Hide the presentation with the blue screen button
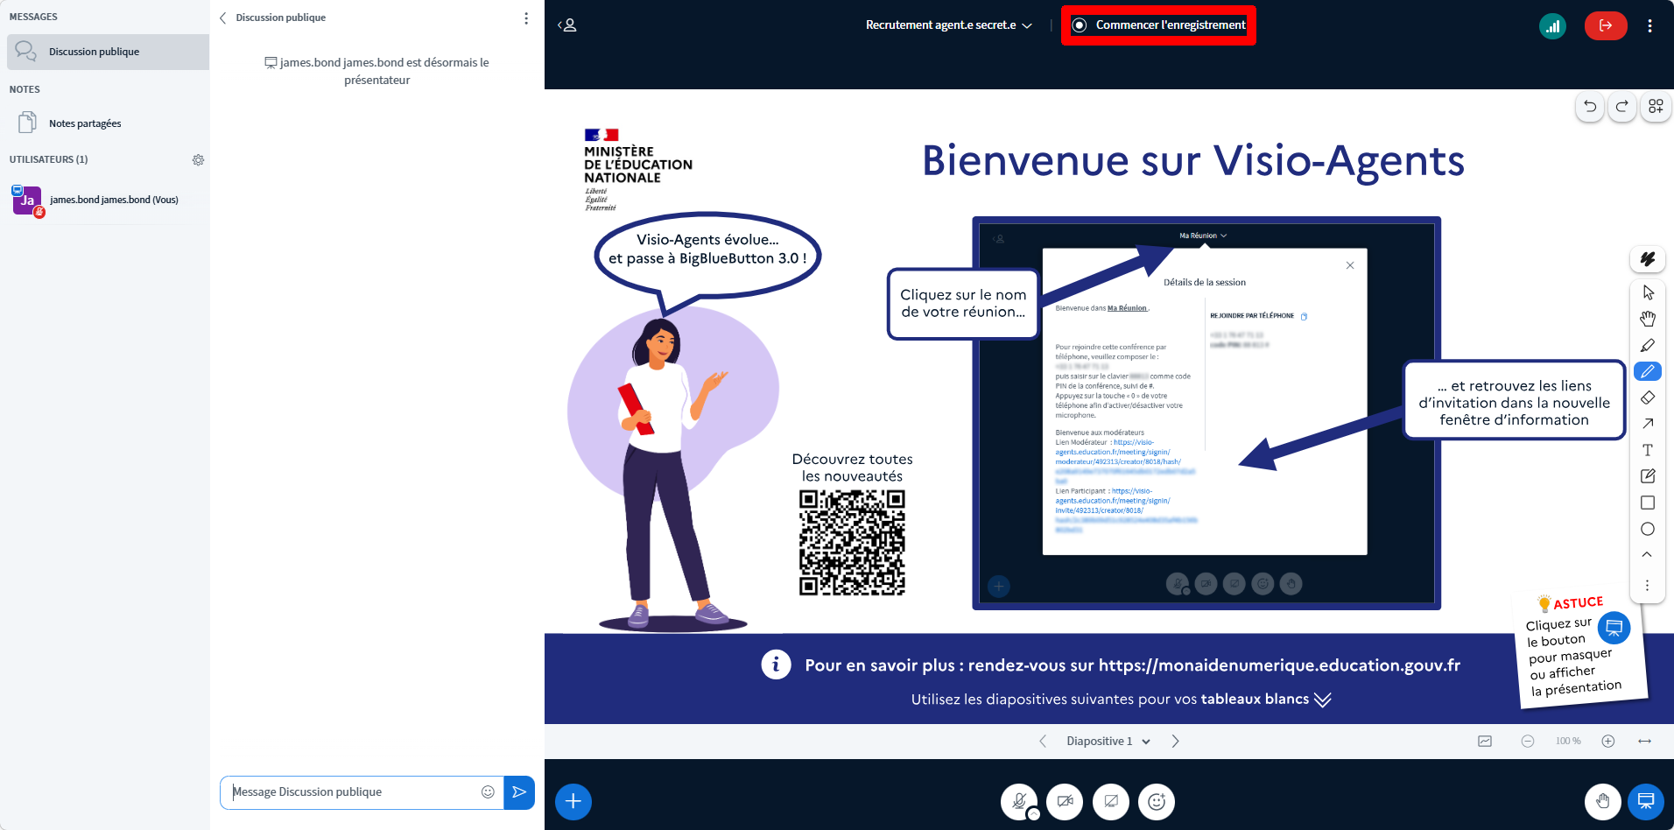The height and width of the screenshot is (830, 1674). pyautogui.click(x=1646, y=801)
